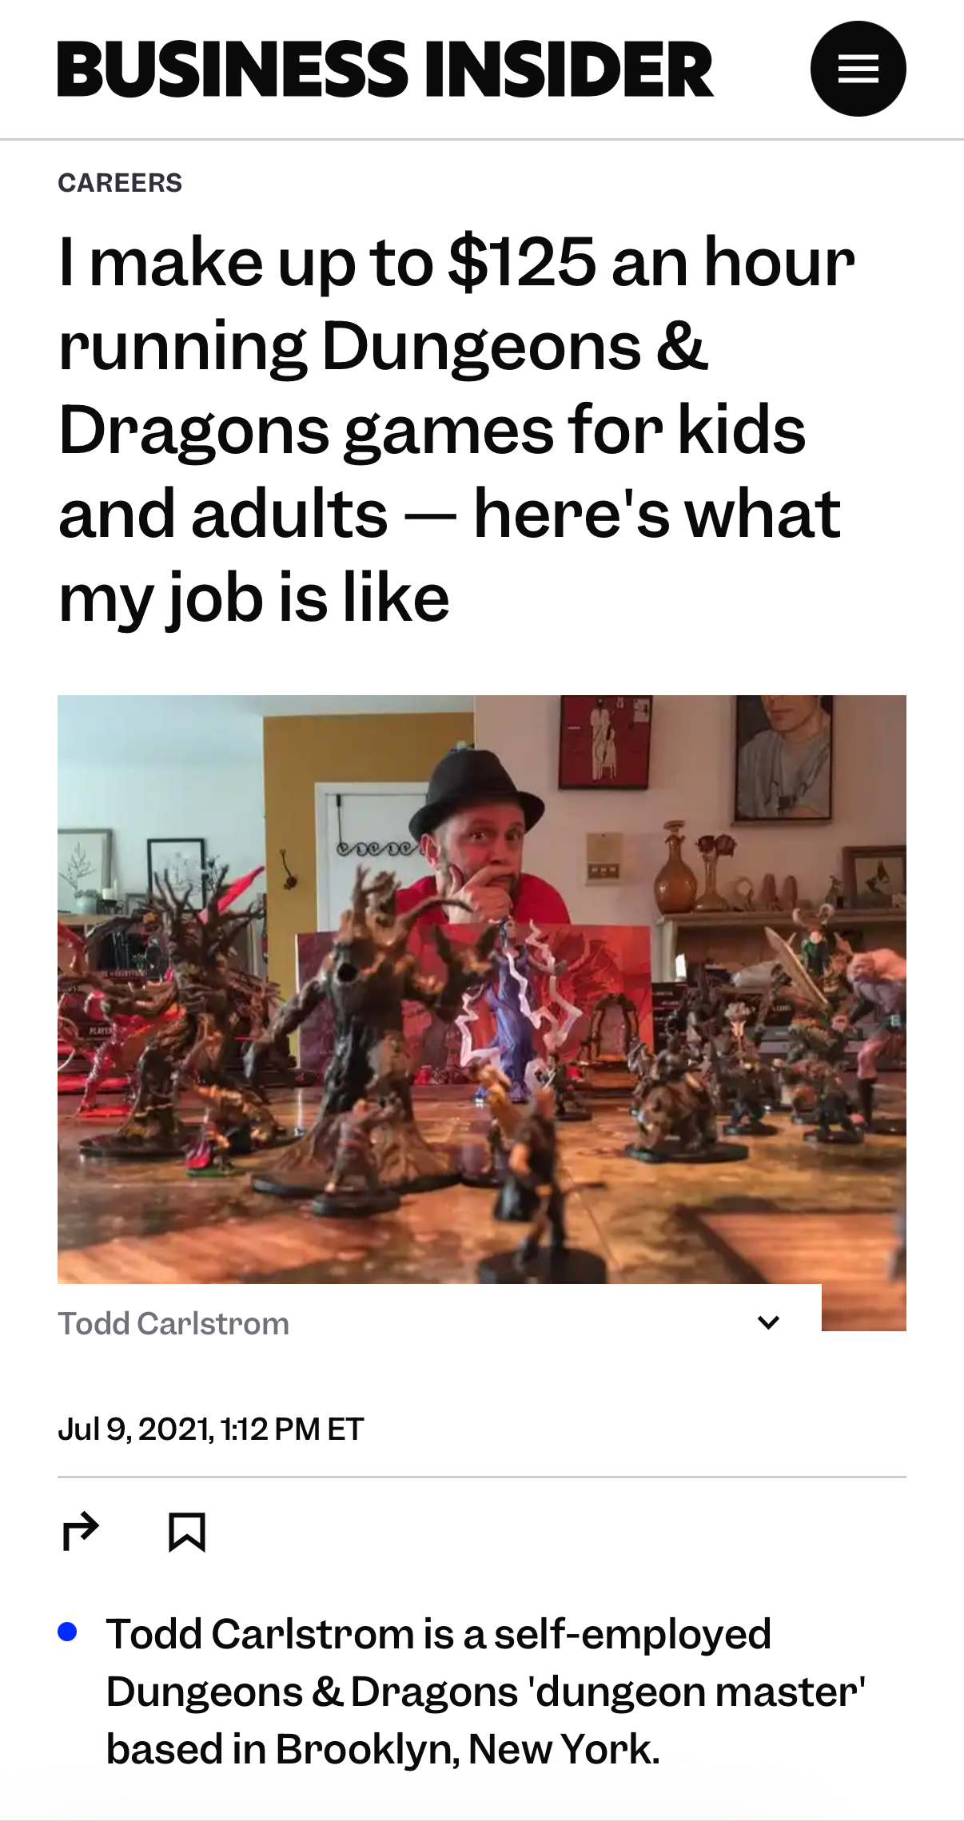Click the framed portrait on wall

click(783, 757)
